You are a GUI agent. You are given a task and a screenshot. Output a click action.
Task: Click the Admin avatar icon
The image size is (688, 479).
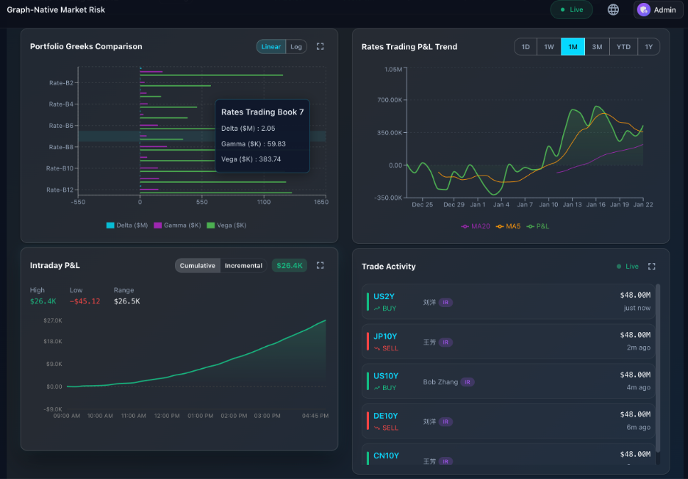pos(642,10)
